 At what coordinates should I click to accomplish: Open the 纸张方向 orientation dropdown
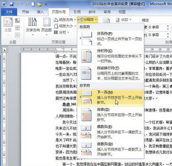click(x=65, y=20)
